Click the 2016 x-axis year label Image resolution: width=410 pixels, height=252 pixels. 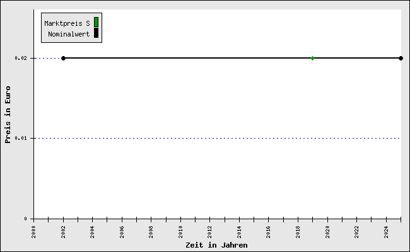pyautogui.click(x=269, y=232)
